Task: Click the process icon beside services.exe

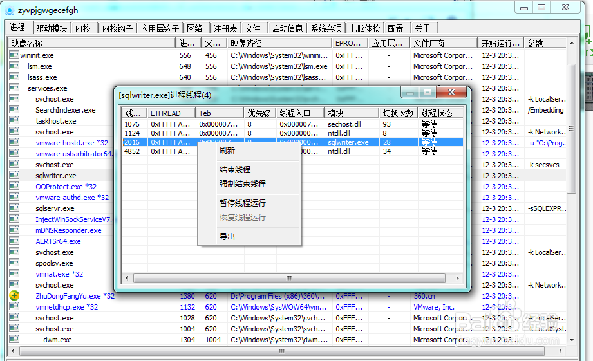Action: 14,88
